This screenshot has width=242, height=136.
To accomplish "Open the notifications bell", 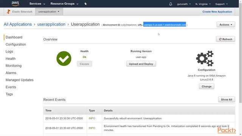I will [x=171, y=4].
